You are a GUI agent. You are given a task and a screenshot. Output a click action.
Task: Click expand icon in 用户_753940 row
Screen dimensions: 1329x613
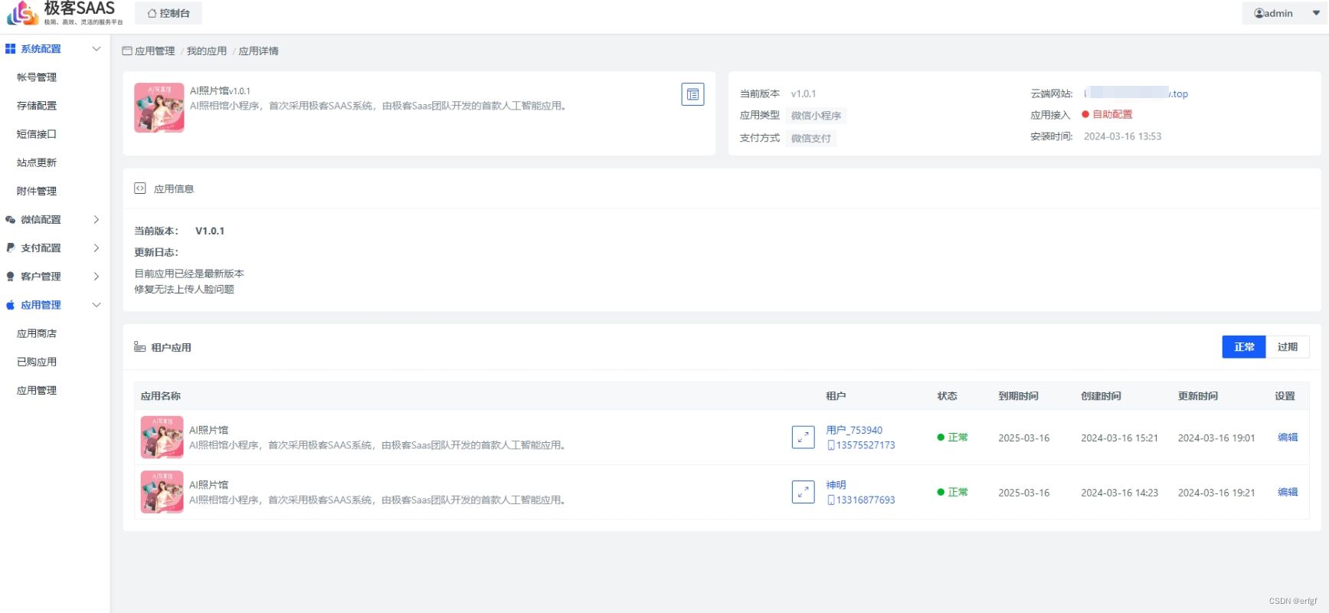[803, 437]
